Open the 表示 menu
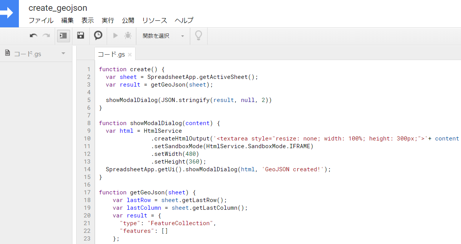461x244 pixels. (87, 20)
